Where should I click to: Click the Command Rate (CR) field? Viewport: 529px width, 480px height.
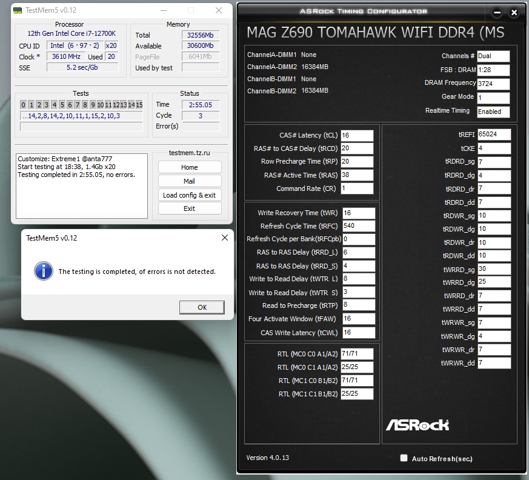[x=357, y=188]
